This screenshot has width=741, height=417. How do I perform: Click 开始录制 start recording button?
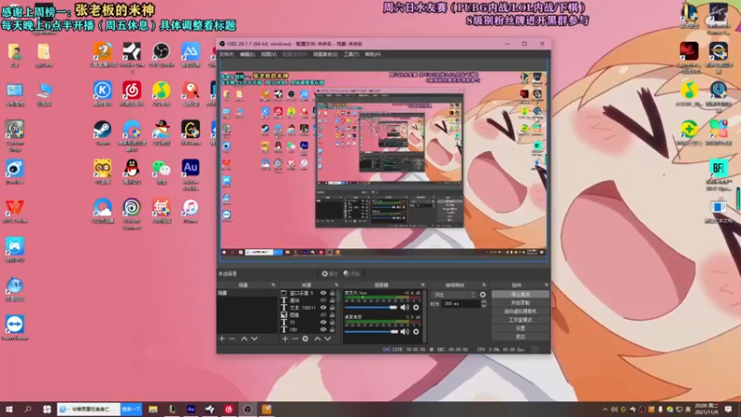pyautogui.click(x=521, y=303)
